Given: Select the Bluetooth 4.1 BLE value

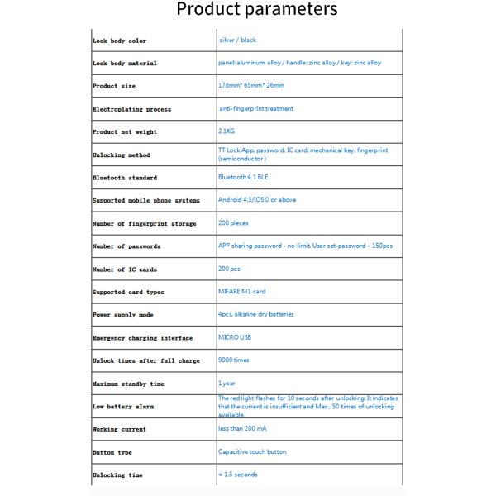Looking at the screenshot, I should [x=245, y=177].
